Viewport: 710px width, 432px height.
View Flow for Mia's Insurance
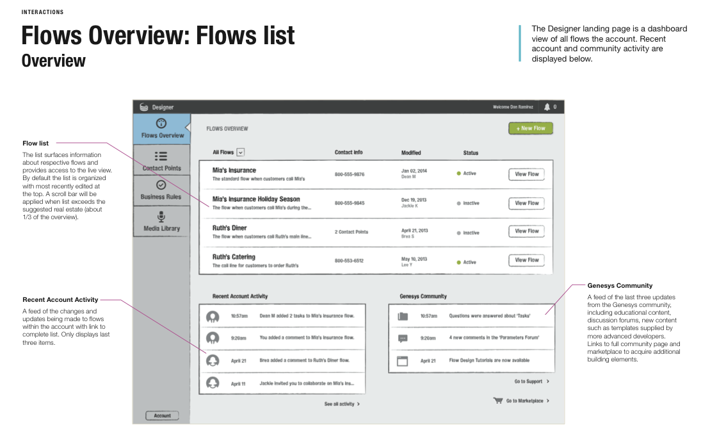527,174
